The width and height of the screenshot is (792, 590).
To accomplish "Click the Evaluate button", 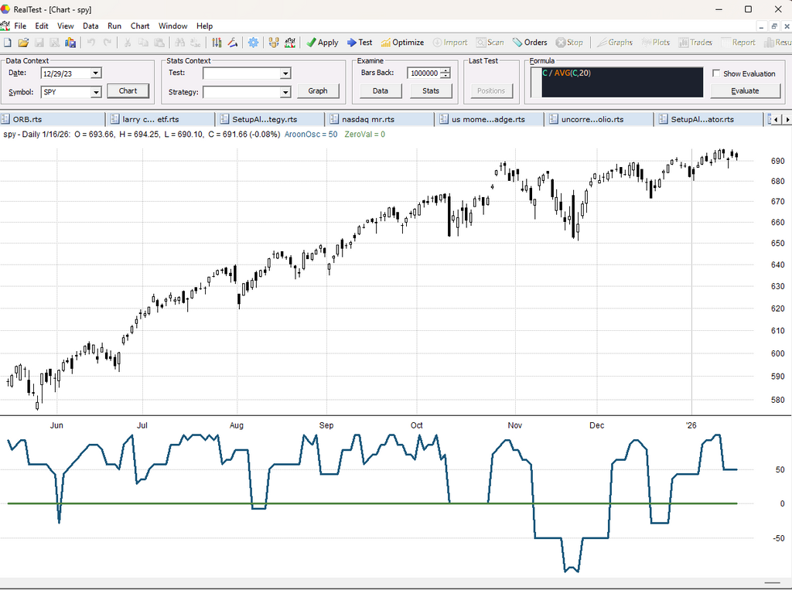I will click(745, 91).
